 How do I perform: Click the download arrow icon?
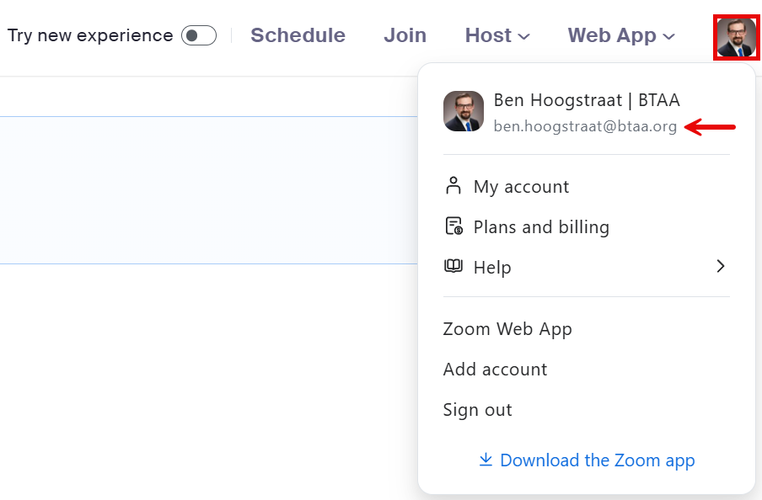pyautogui.click(x=486, y=460)
